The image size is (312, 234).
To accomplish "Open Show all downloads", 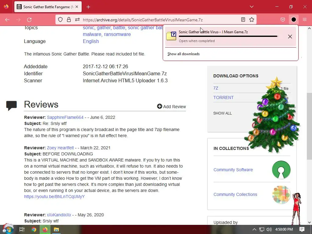I will point(183,54).
